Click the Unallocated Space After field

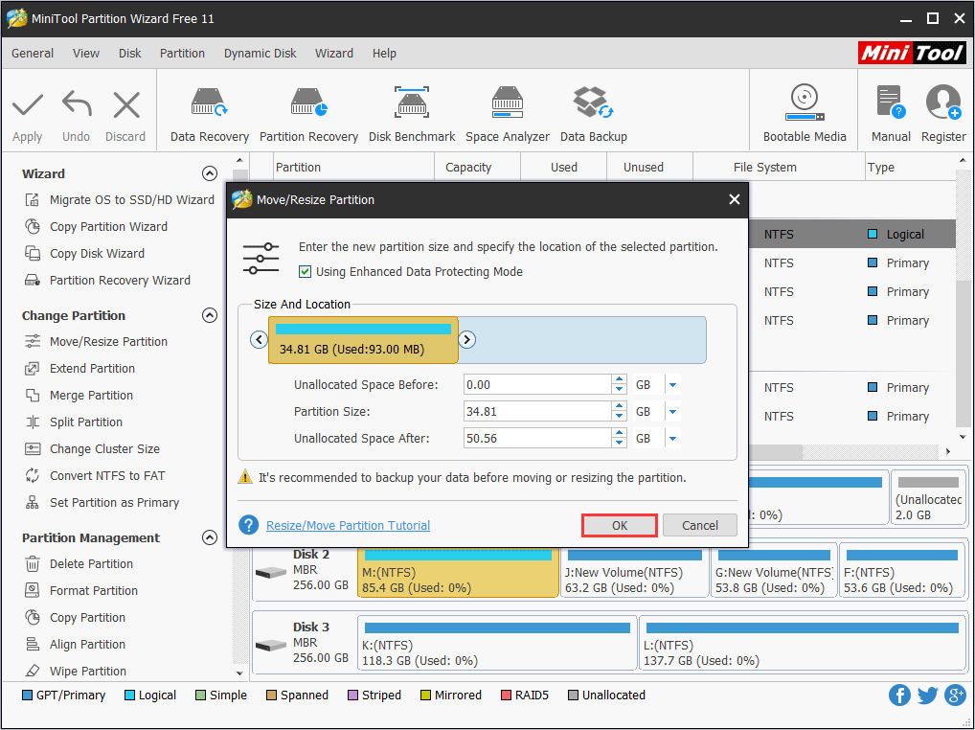pos(538,439)
